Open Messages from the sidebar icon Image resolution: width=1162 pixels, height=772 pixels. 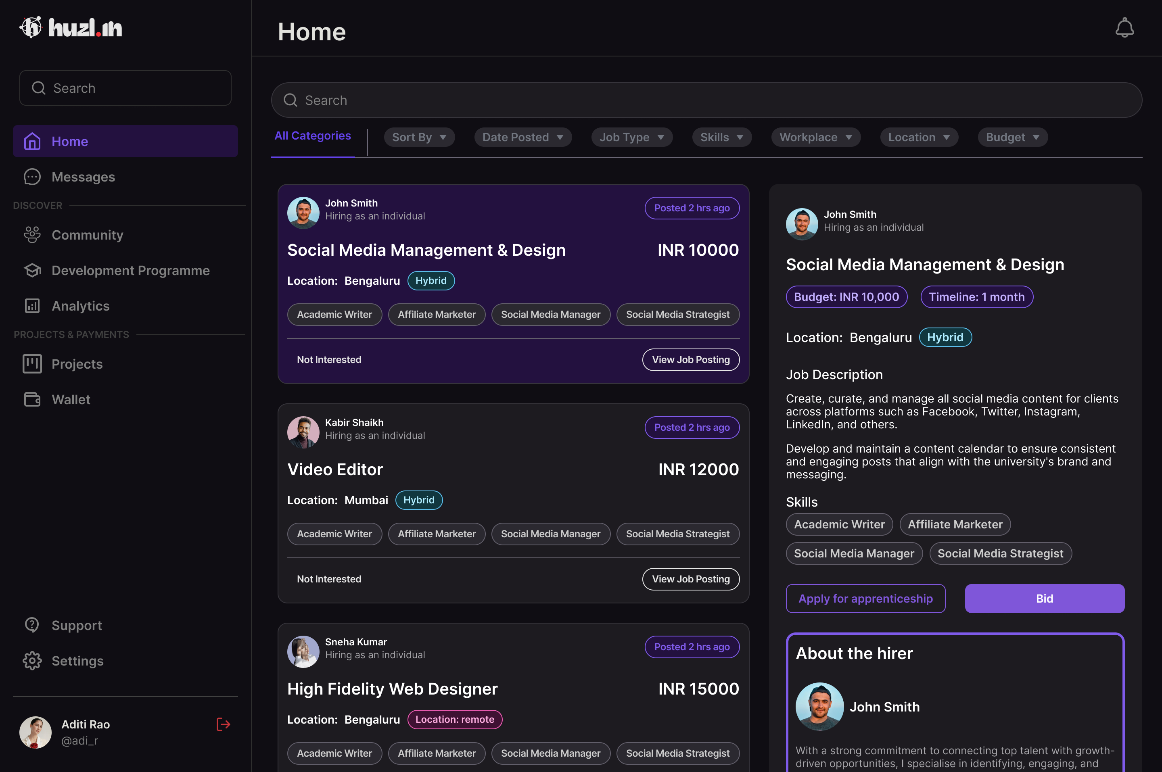(32, 177)
